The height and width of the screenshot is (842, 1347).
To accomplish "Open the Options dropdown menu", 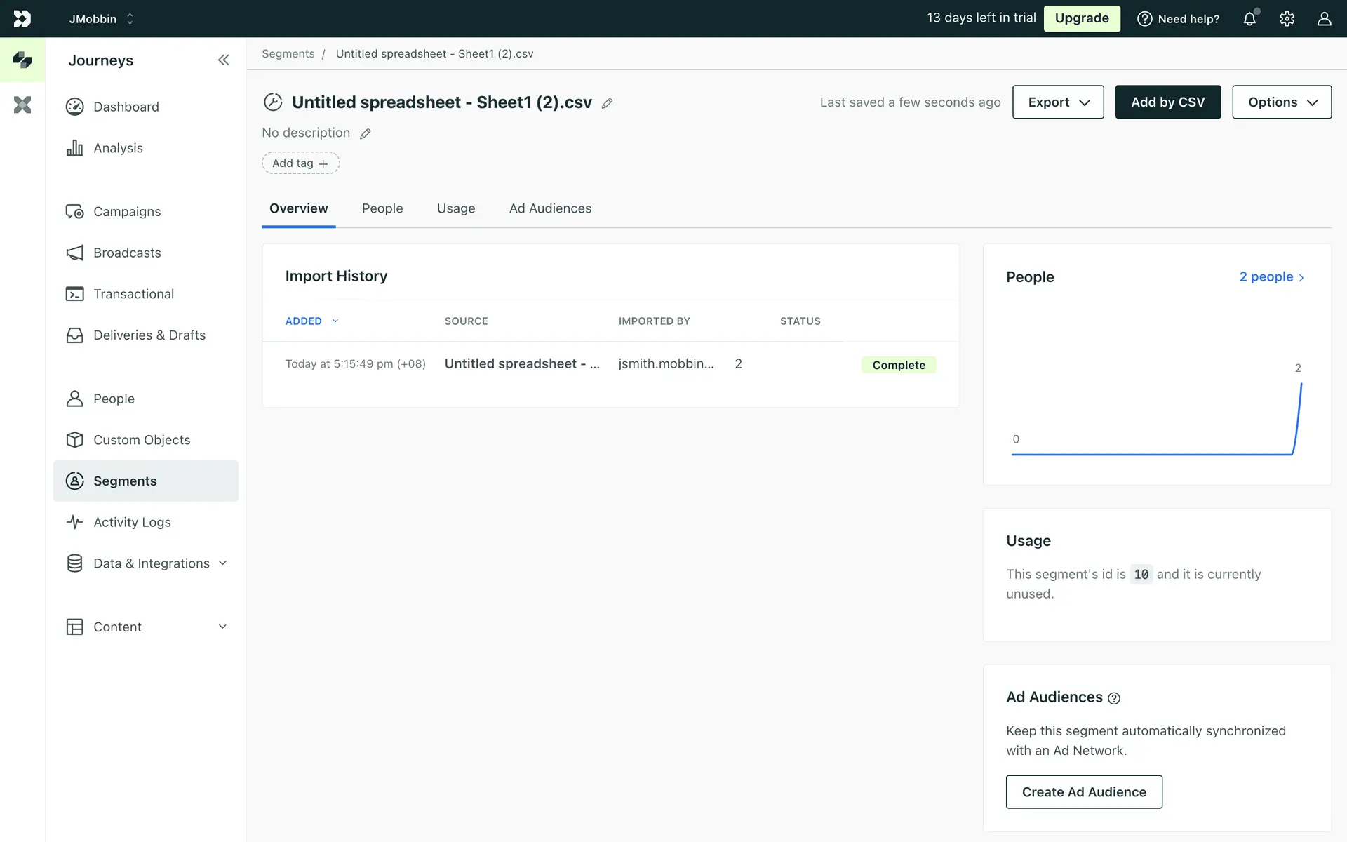I will [x=1281, y=102].
